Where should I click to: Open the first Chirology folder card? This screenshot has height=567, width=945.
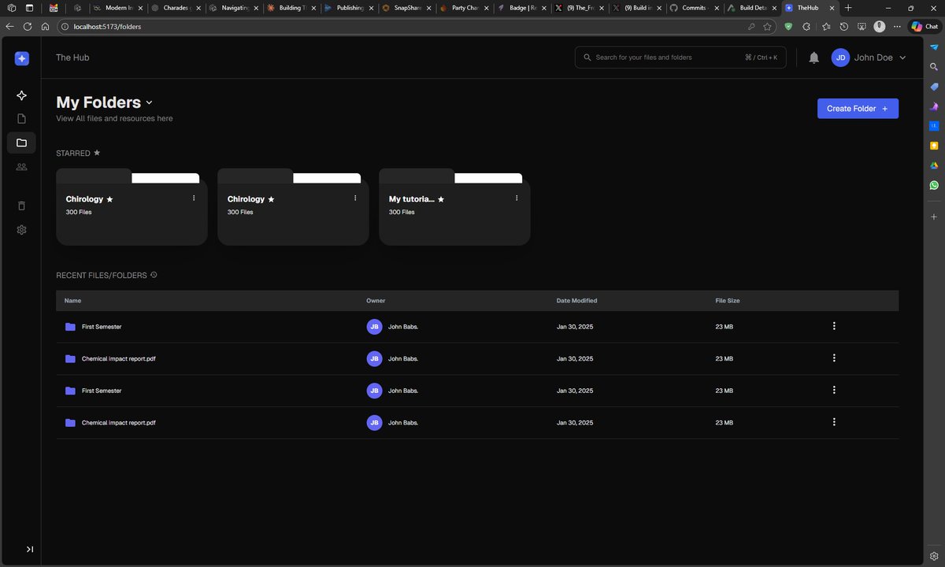tap(132, 209)
